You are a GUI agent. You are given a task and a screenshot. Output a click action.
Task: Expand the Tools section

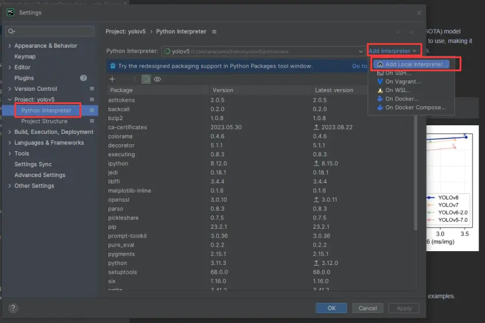10,153
